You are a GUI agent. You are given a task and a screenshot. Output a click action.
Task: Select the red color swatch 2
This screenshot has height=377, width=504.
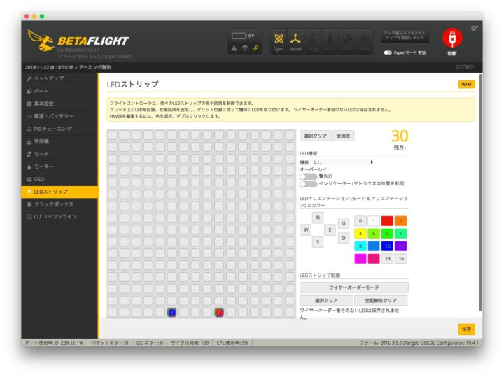tap(387, 221)
